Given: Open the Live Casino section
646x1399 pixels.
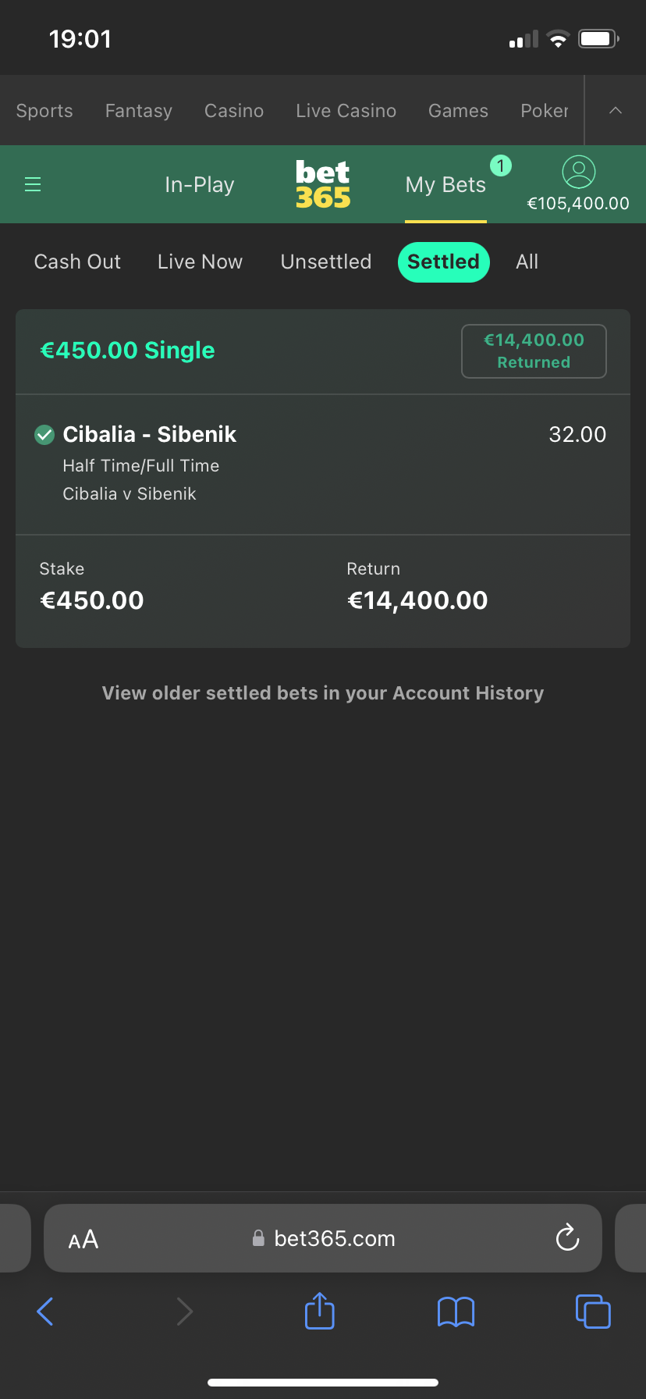Looking at the screenshot, I should click(346, 111).
